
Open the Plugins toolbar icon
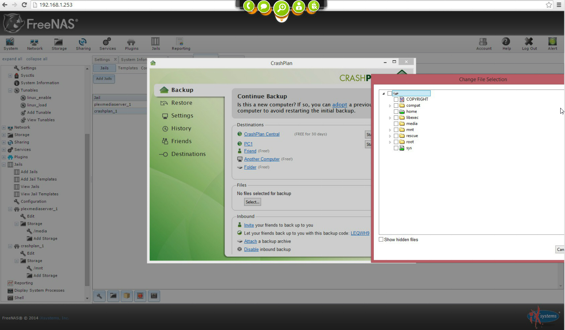click(131, 44)
